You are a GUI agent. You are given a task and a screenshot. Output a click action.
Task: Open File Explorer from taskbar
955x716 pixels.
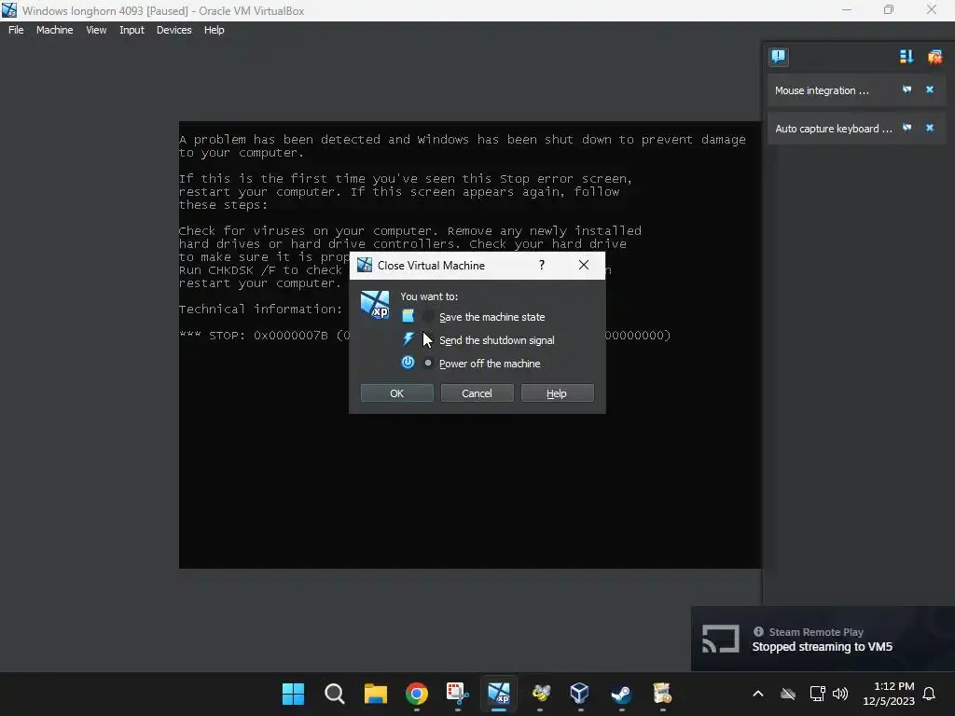tap(375, 694)
